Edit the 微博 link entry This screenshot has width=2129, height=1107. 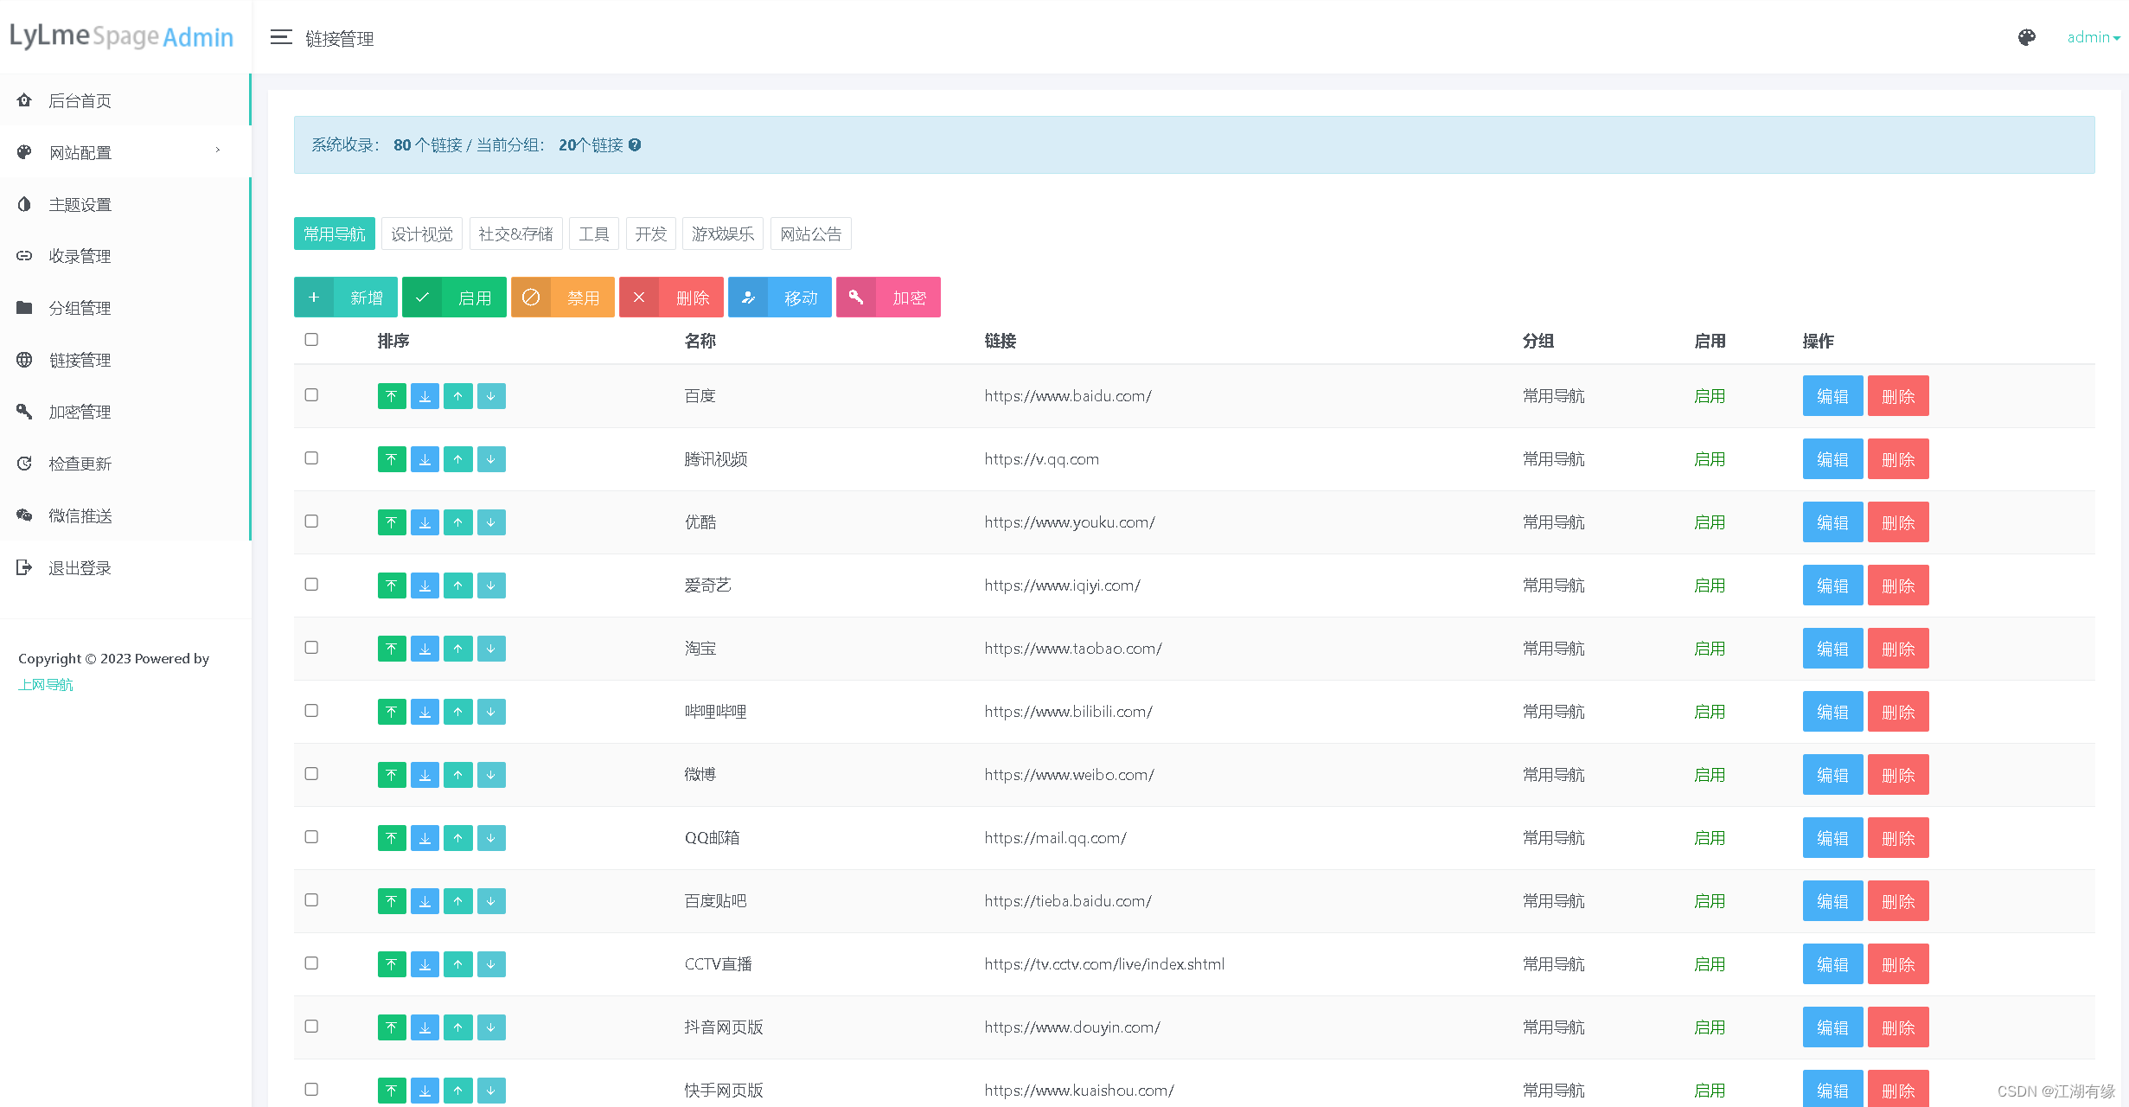click(1832, 775)
